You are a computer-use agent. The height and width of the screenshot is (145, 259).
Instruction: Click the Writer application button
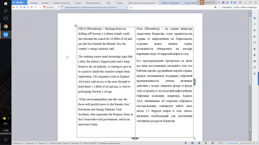click(x=18, y=3)
